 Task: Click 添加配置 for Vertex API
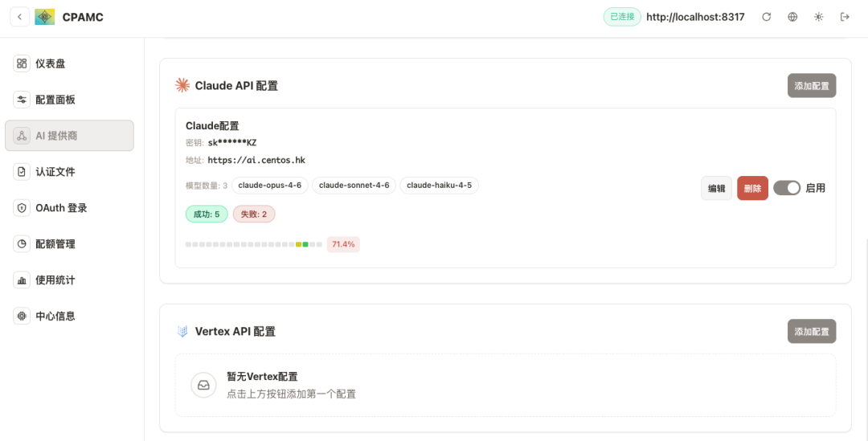[811, 332]
